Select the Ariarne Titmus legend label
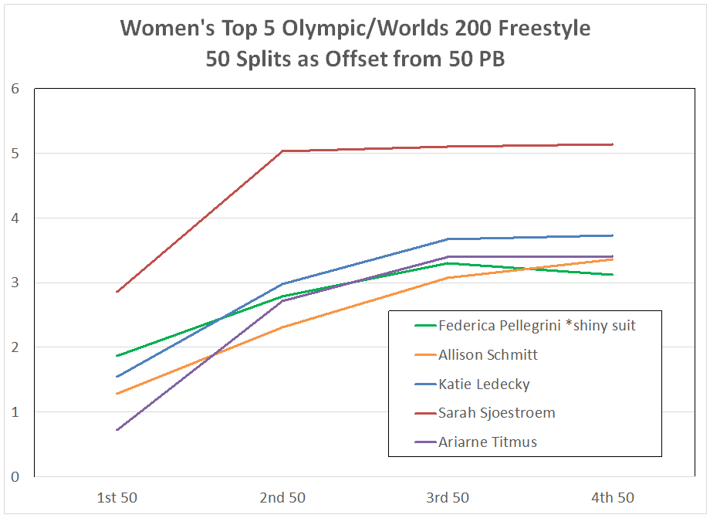Viewport: 710px width, 518px height. pyautogui.click(x=489, y=442)
